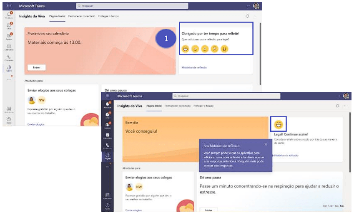
Task: Open more options ellipsis in front title bar
Action: [339, 96]
